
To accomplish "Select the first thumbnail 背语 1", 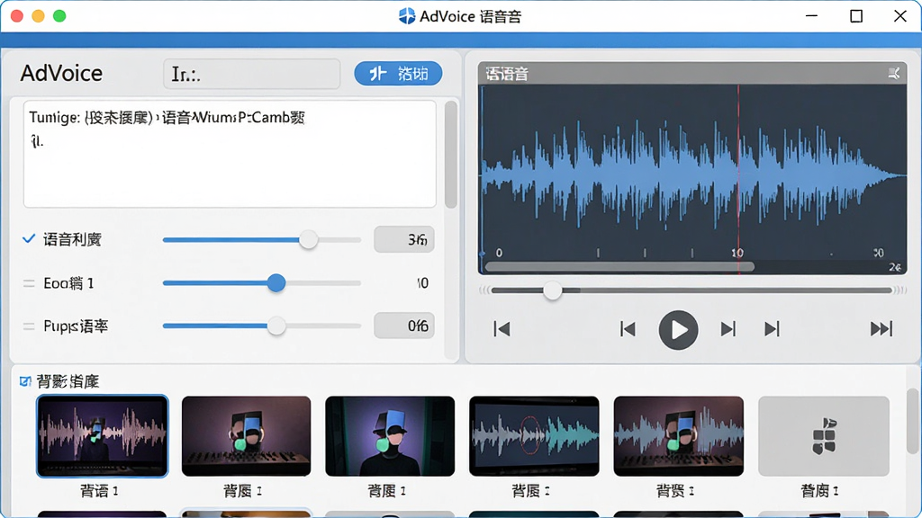I will click(x=103, y=436).
